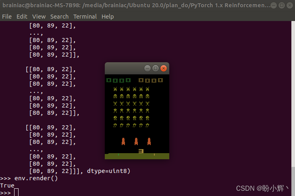Click the 'env.render()' command text
295x196 pixels.
[x=36, y=178]
